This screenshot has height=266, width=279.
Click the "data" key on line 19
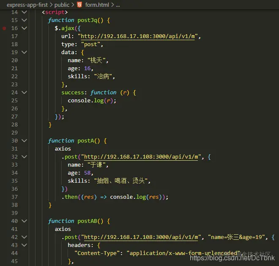point(68,52)
